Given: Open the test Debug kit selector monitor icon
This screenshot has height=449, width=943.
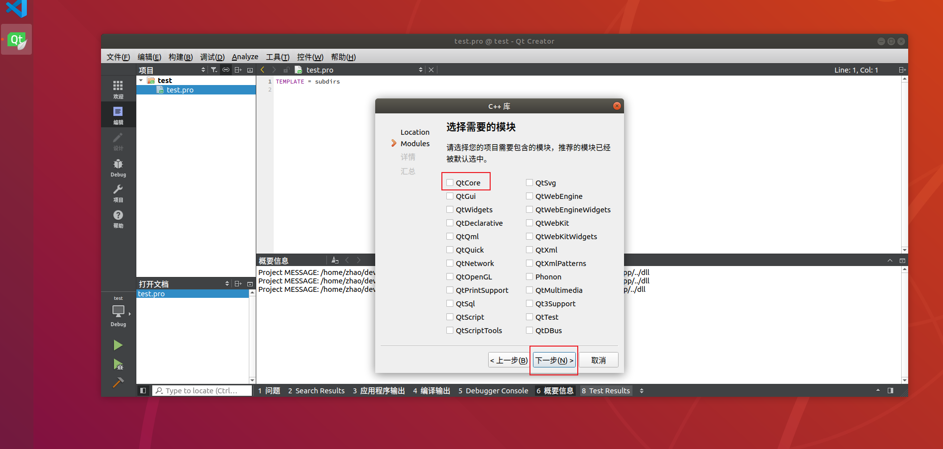Looking at the screenshot, I should pyautogui.click(x=118, y=312).
